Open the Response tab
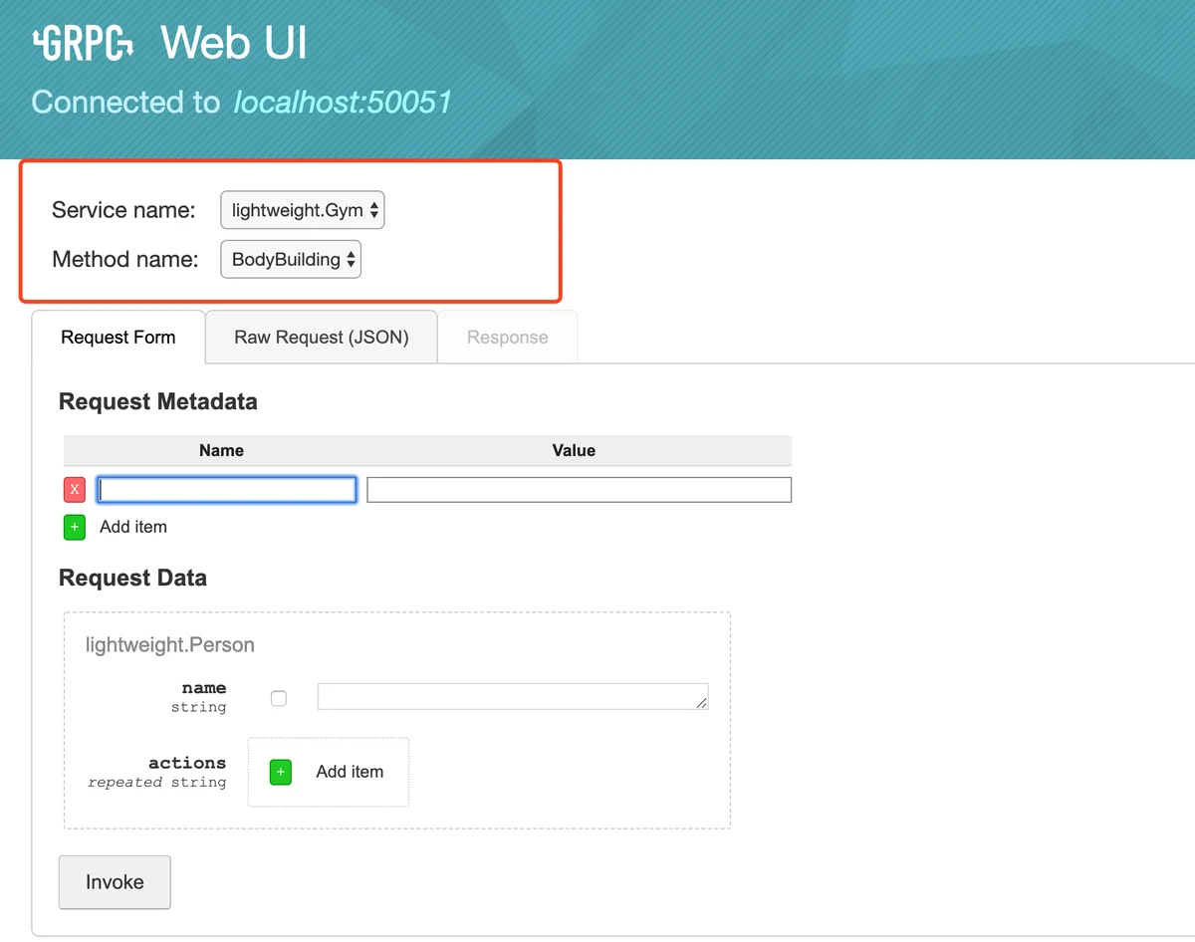 508,338
